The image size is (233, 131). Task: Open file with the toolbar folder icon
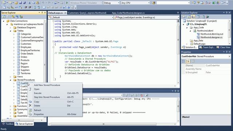16,3
